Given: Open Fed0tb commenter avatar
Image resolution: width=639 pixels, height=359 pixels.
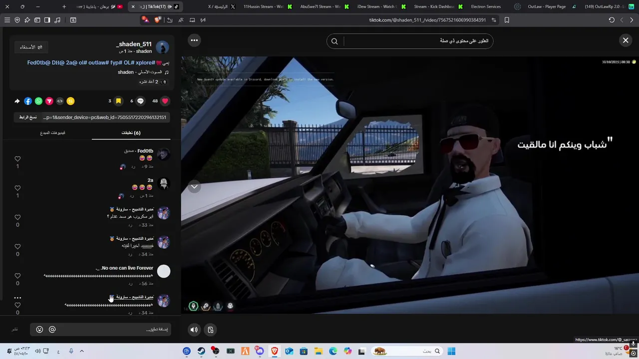Looking at the screenshot, I should (x=164, y=154).
